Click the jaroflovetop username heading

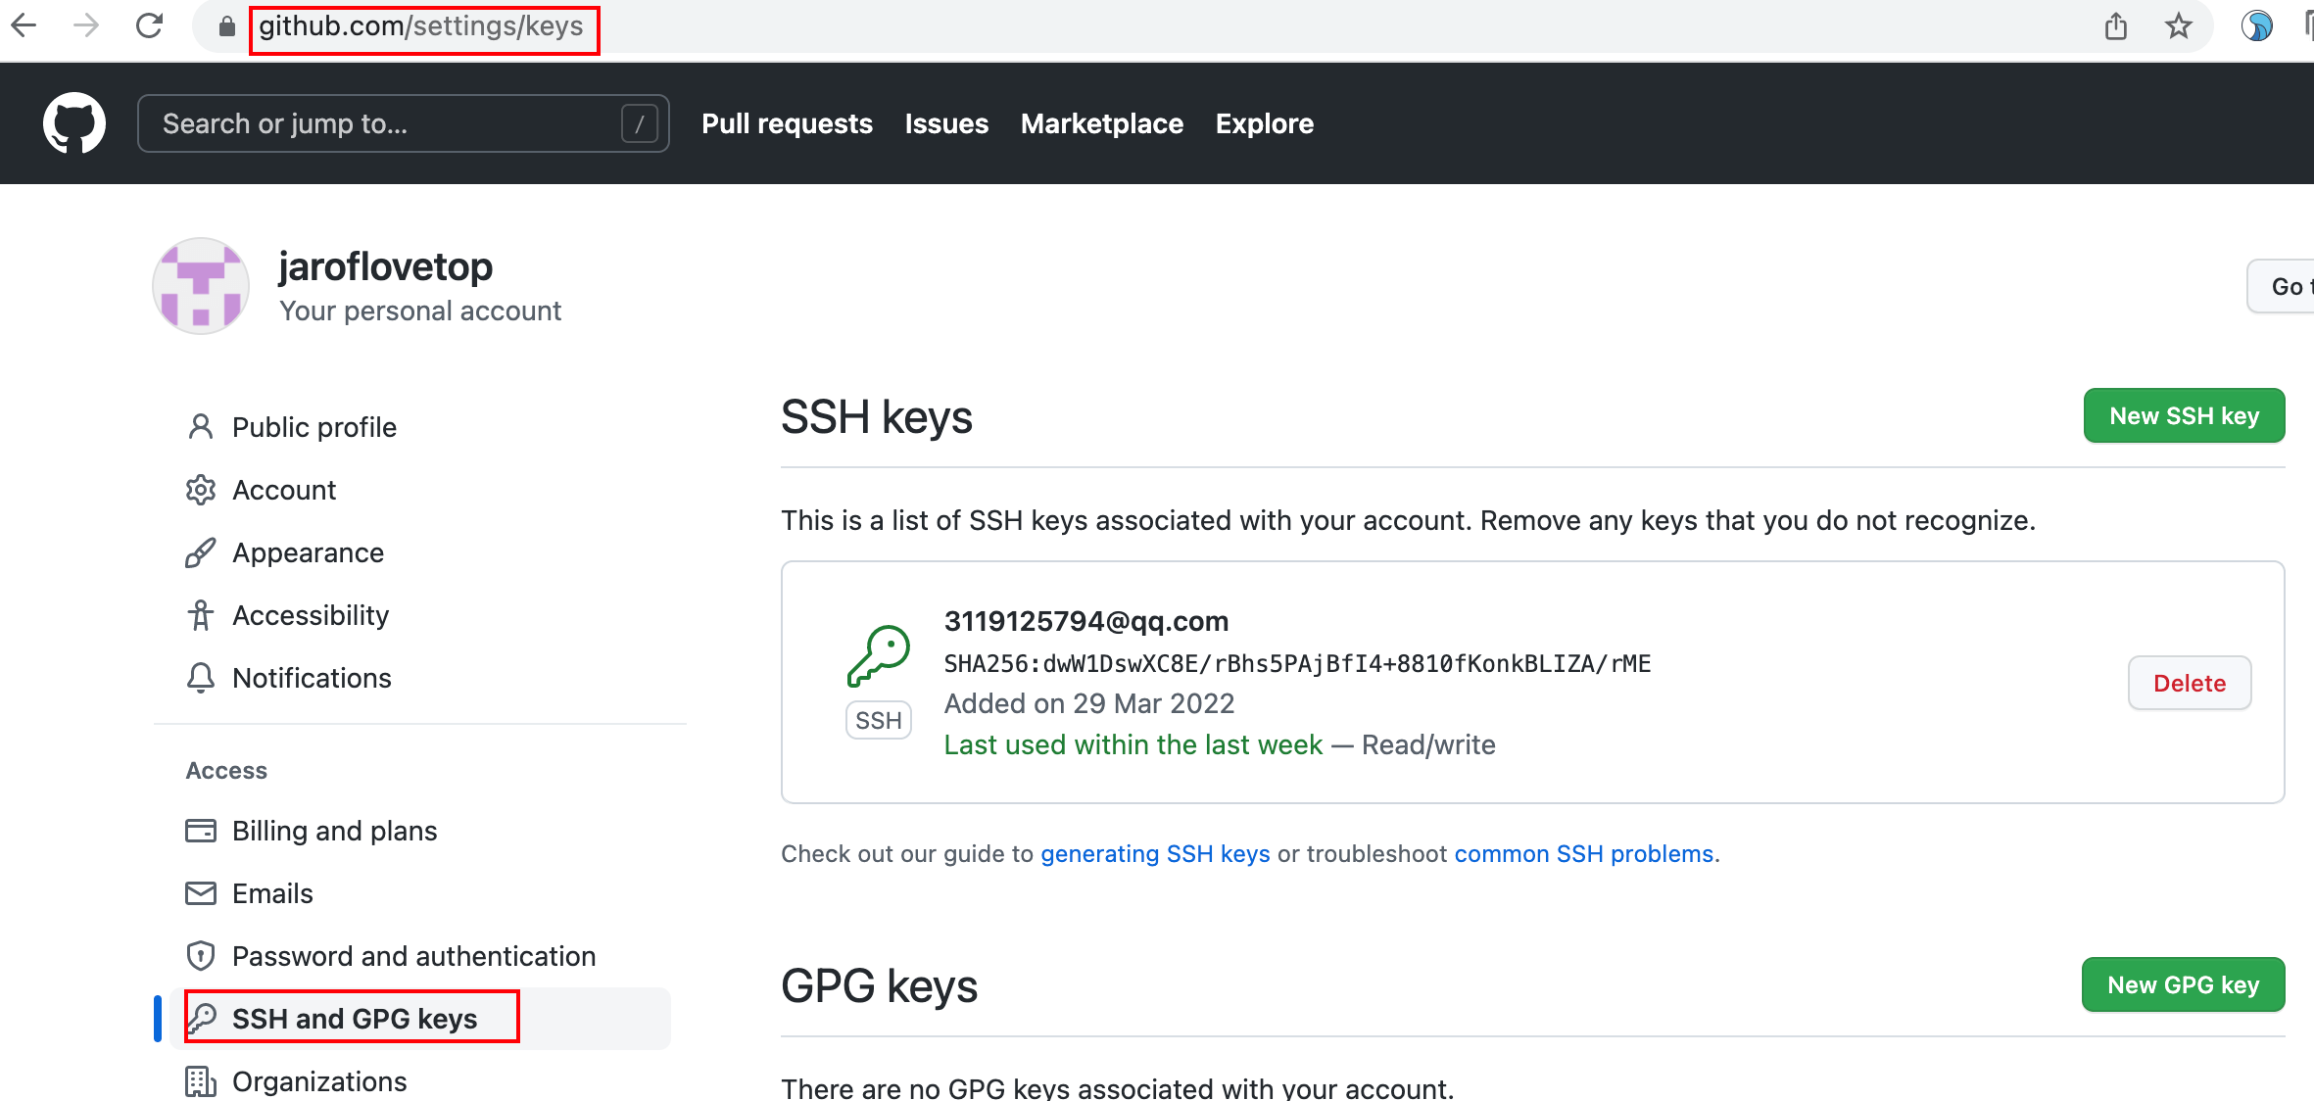coord(385,266)
